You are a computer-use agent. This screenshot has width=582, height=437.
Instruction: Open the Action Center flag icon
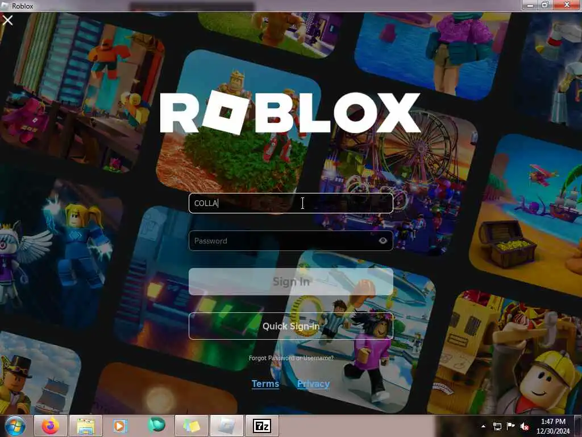pos(511,426)
